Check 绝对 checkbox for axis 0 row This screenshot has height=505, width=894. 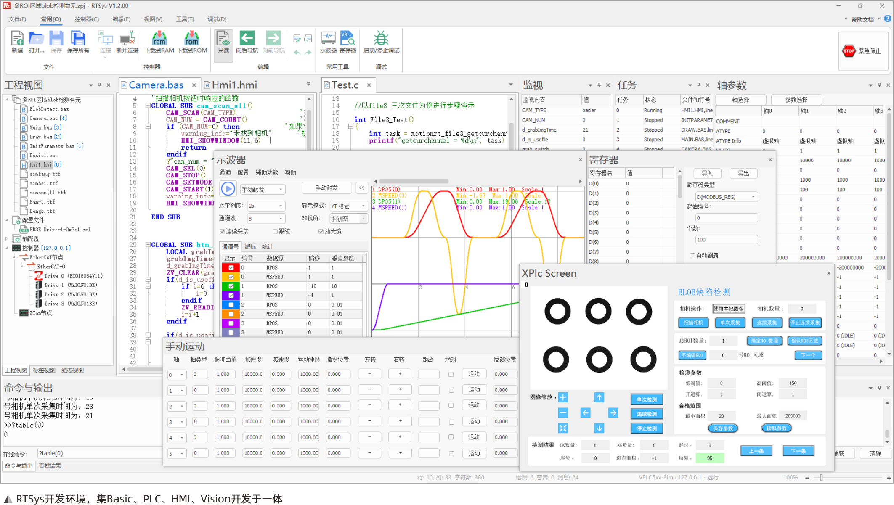[x=451, y=374]
